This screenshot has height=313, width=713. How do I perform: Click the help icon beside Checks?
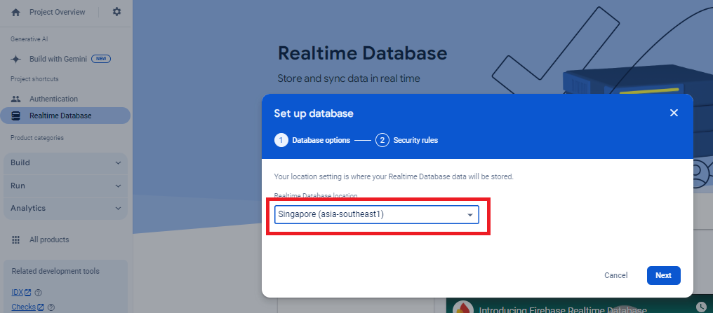tap(50, 307)
